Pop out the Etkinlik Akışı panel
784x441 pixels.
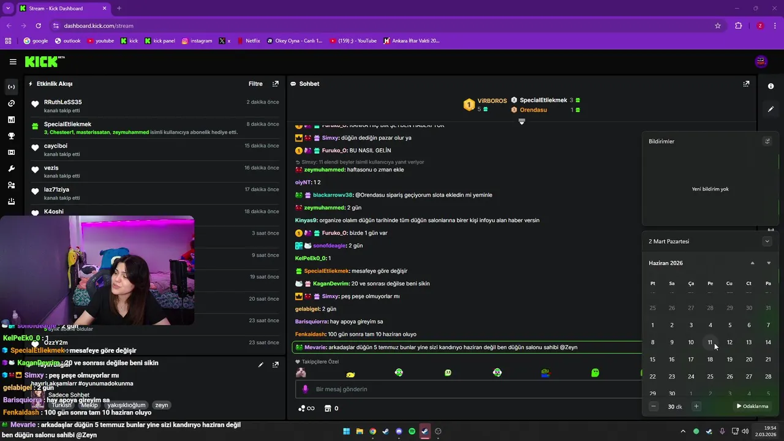tap(276, 84)
